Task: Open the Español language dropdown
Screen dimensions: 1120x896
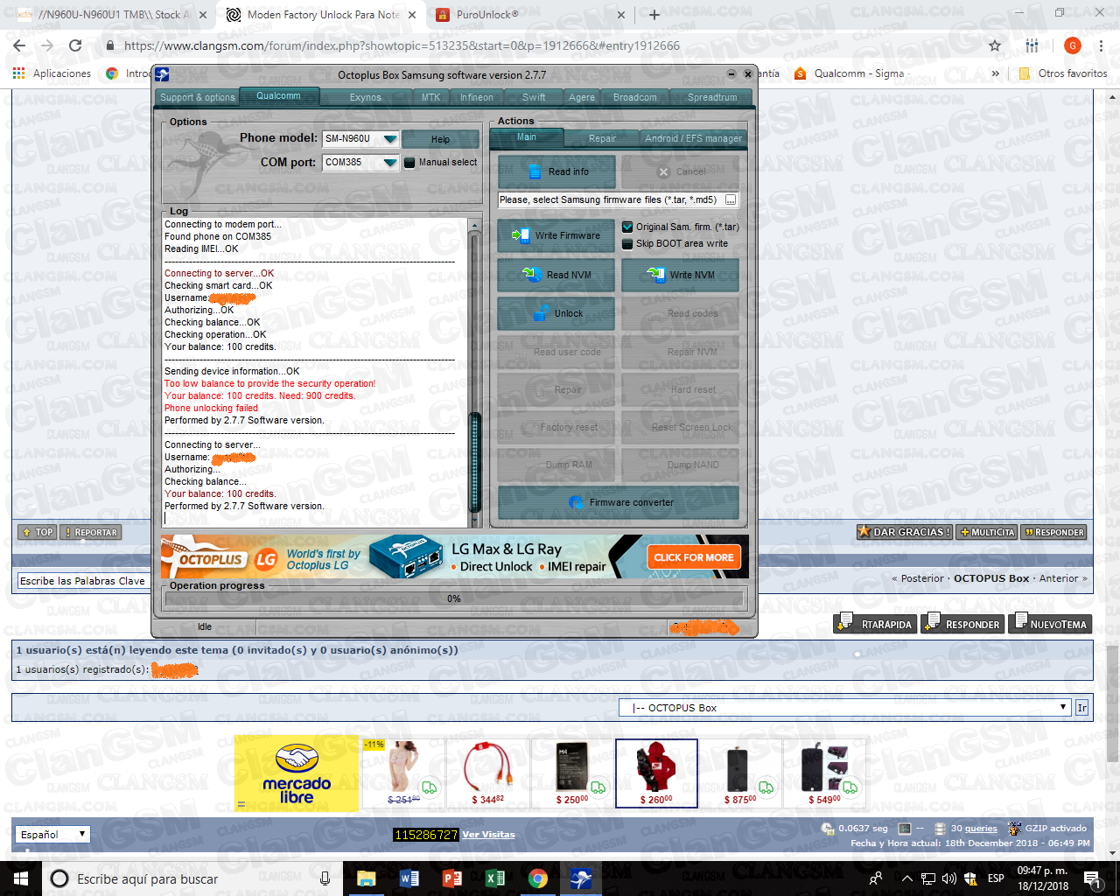Action: click(52, 834)
